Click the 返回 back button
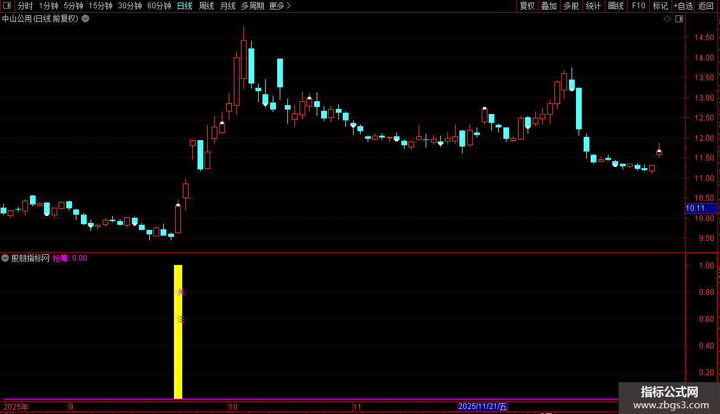 point(706,6)
